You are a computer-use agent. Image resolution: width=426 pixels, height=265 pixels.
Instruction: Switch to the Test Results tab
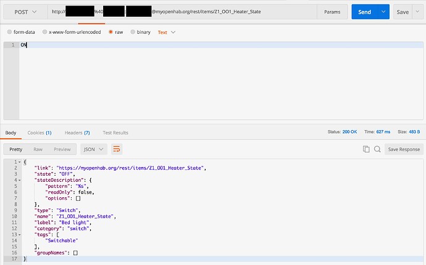point(115,132)
